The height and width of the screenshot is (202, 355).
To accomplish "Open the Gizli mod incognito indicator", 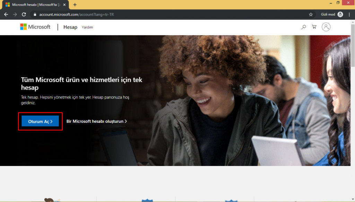I will pyautogui.click(x=332, y=15).
